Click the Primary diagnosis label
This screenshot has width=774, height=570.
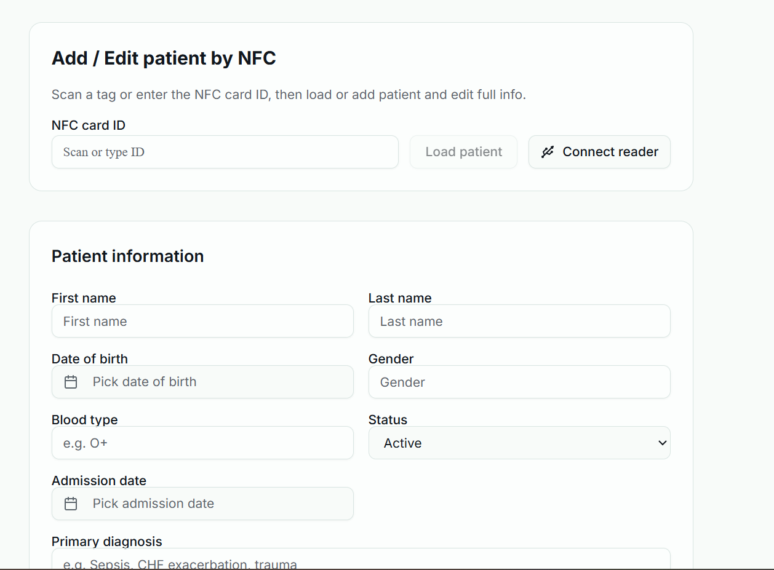coord(107,541)
